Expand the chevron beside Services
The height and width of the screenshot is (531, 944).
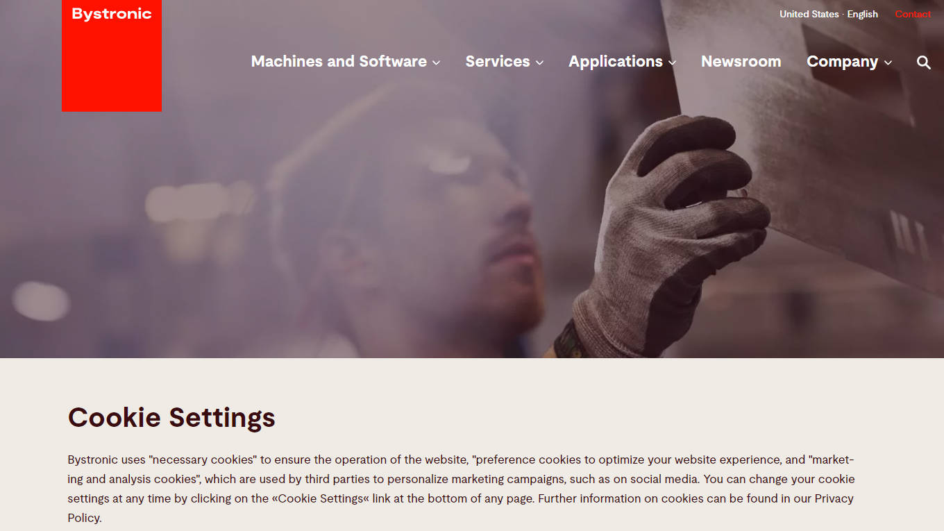(539, 63)
